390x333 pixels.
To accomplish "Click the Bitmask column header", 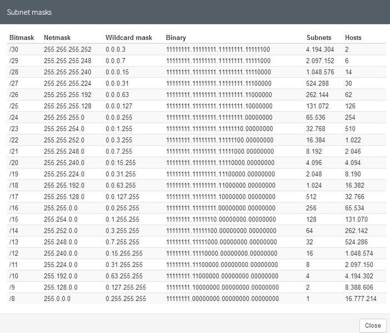I will coord(22,38).
